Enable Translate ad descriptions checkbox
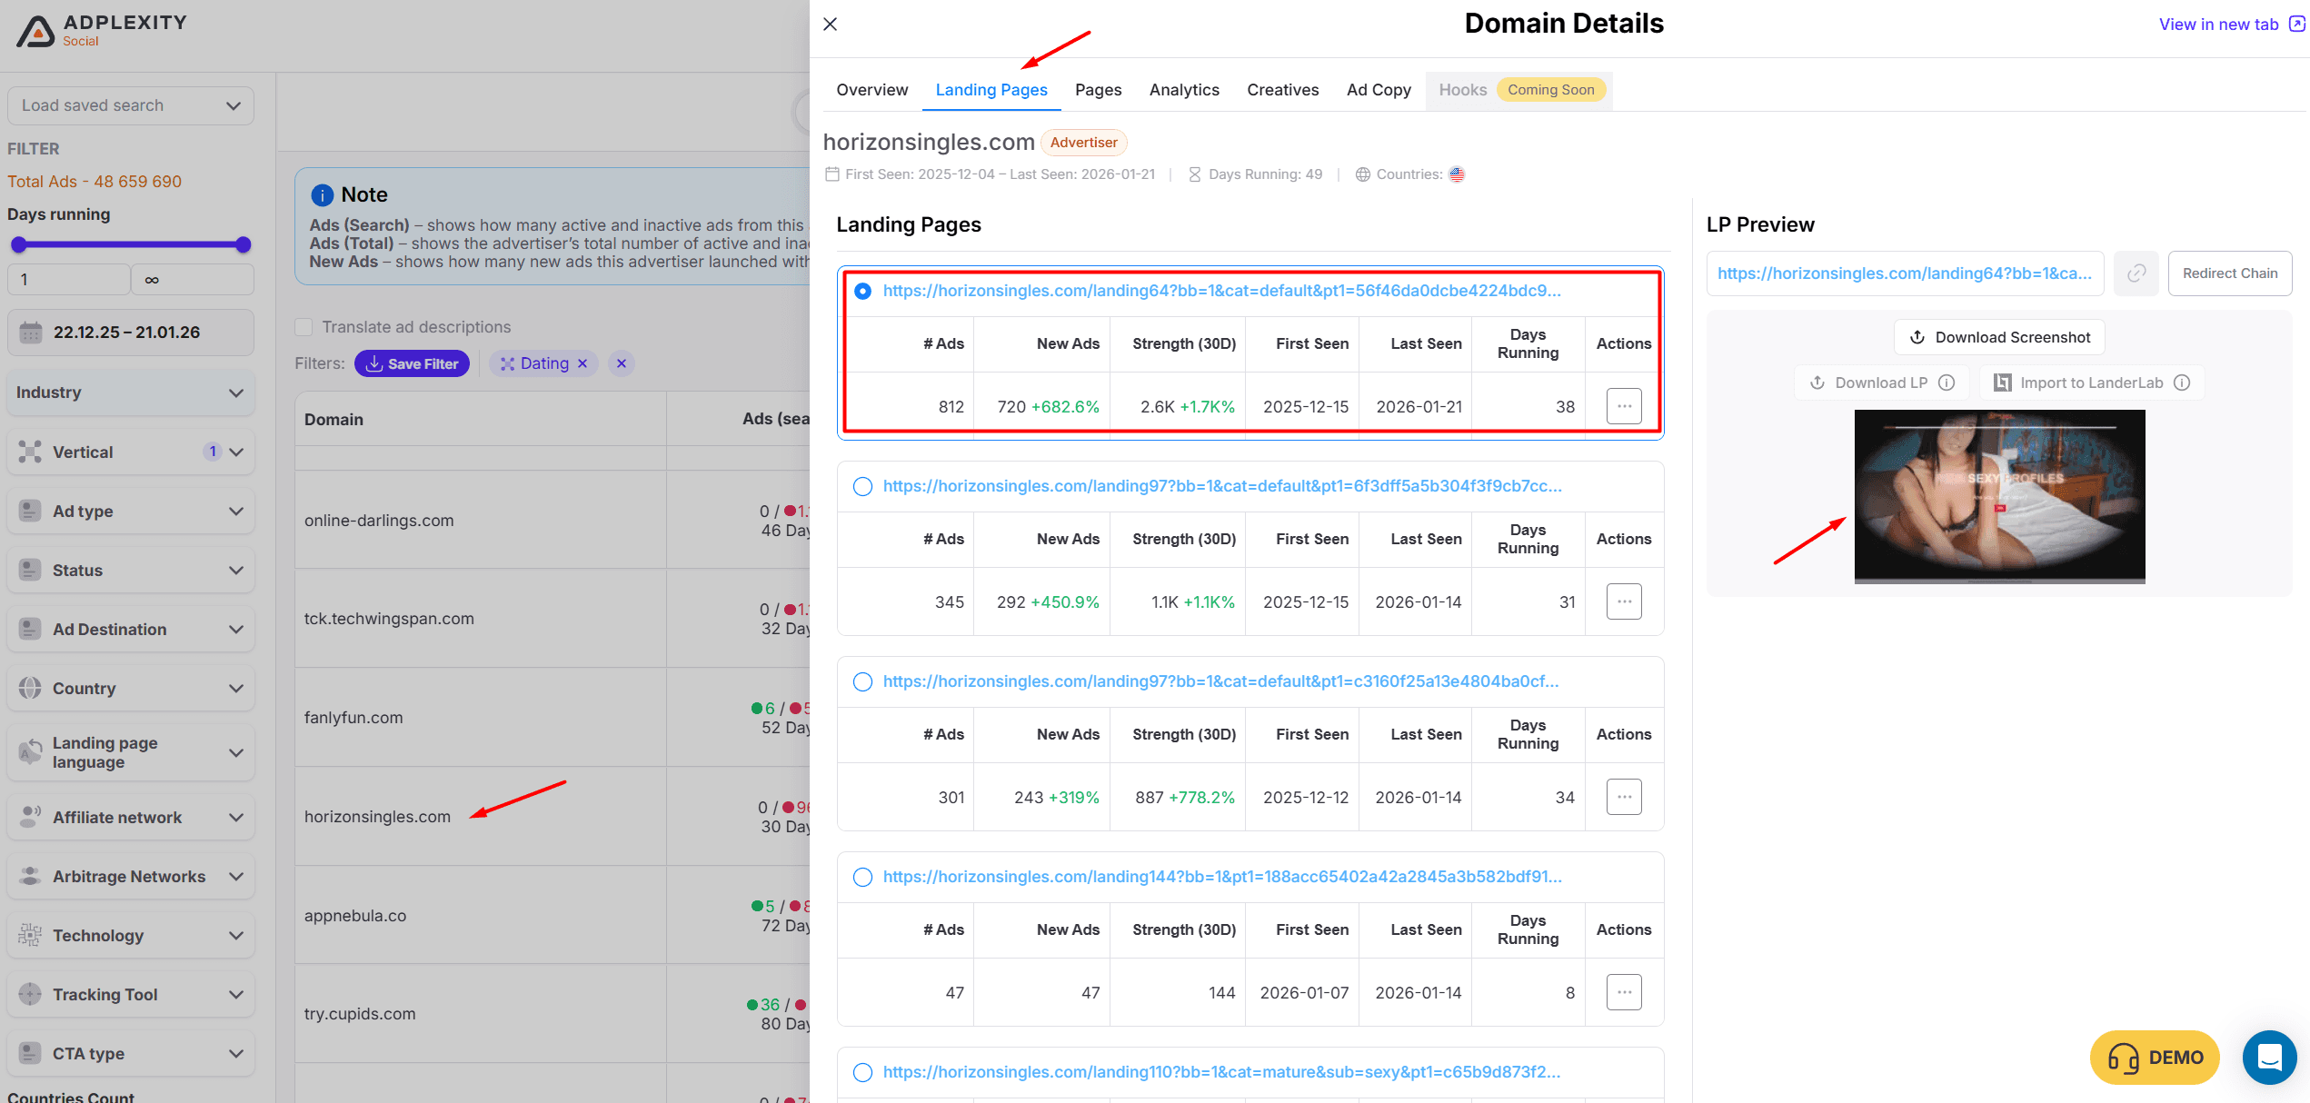The height and width of the screenshot is (1103, 2310). pyautogui.click(x=304, y=327)
